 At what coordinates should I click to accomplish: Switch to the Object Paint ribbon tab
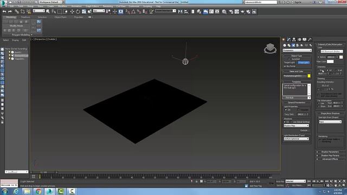pos(60,17)
